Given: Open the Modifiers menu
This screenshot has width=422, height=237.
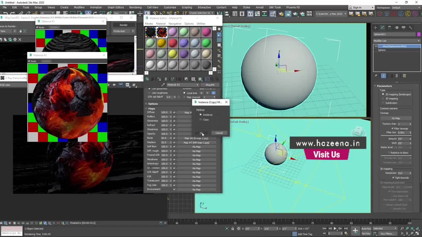Looking at the screenshot, I should [79, 7].
